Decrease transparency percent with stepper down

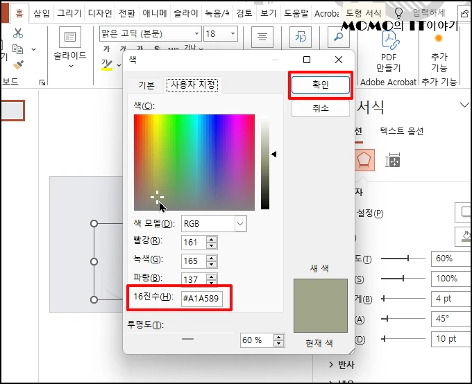click(x=279, y=343)
